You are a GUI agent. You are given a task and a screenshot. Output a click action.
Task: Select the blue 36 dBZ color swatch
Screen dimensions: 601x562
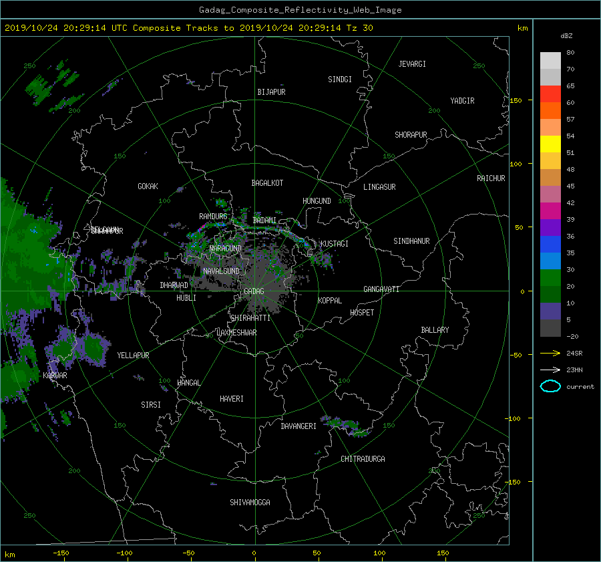click(550, 244)
